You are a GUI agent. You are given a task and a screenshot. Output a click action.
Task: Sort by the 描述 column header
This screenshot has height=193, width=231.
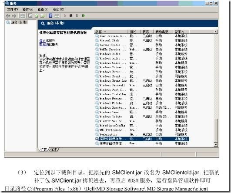tap(134, 31)
